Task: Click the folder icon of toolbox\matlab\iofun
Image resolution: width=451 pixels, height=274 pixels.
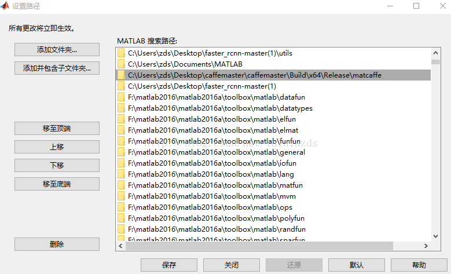Action: pos(121,163)
